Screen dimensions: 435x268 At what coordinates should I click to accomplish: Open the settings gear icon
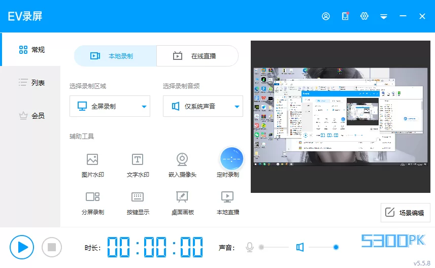[x=364, y=16]
